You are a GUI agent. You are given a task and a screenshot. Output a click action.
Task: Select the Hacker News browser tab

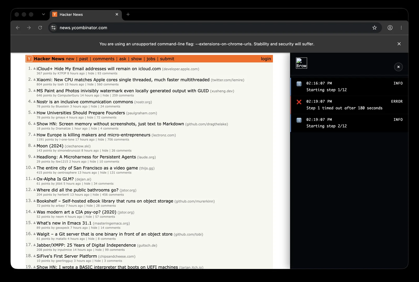coord(86,14)
